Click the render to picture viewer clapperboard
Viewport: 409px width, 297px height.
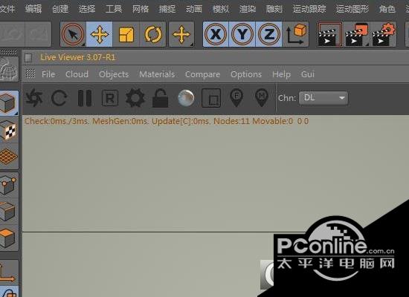click(356, 34)
